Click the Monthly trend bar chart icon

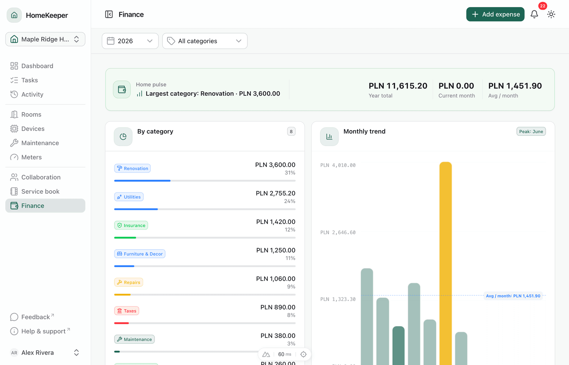(329, 137)
